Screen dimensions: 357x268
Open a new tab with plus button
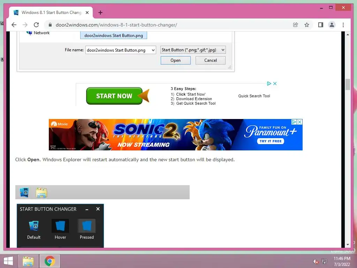pos(100,13)
